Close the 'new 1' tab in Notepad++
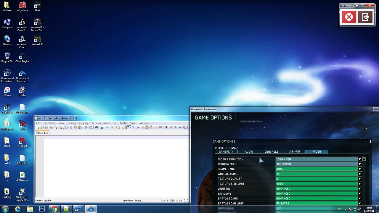 (47, 133)
